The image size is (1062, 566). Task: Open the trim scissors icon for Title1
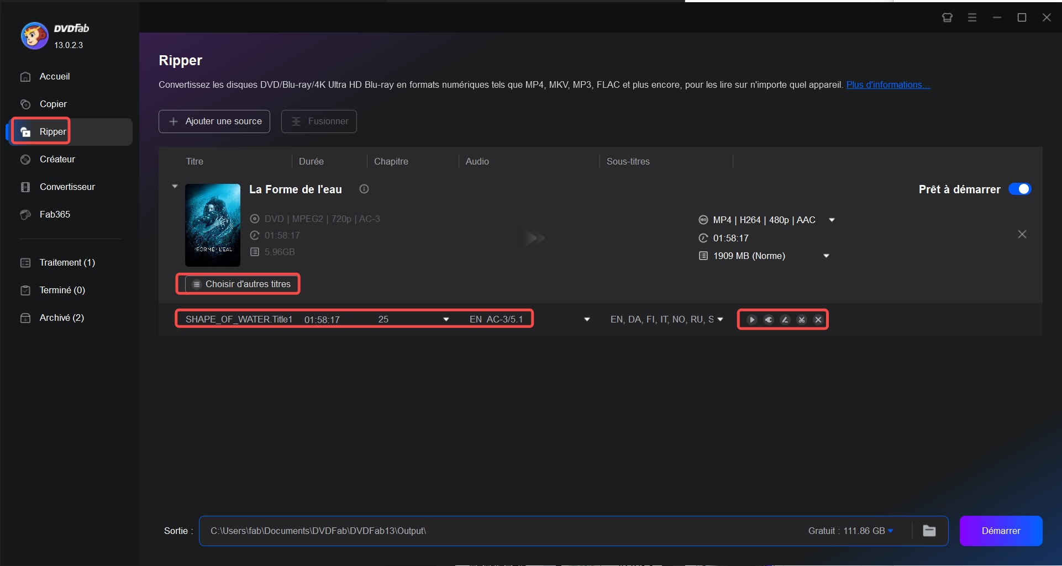[x=802, y=320]
